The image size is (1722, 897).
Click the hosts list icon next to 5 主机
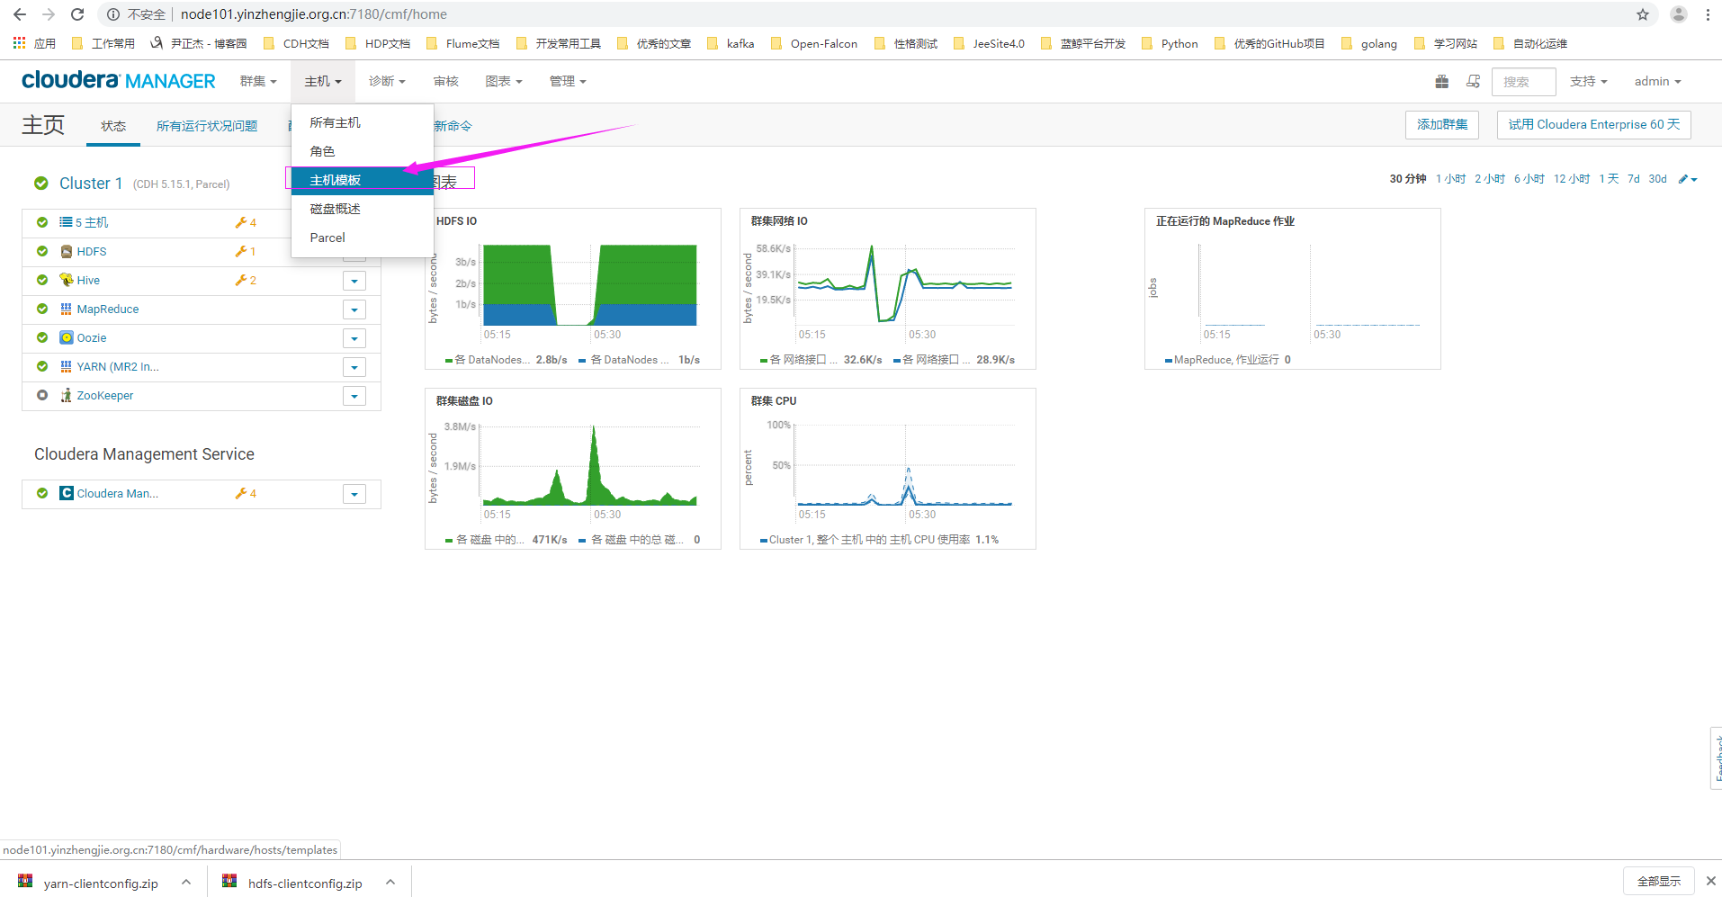coord(66,221)
